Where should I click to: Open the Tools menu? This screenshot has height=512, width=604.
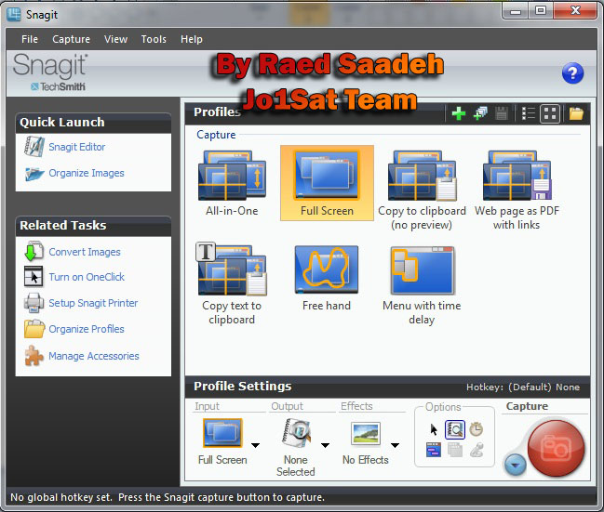(x=154, y=39)
